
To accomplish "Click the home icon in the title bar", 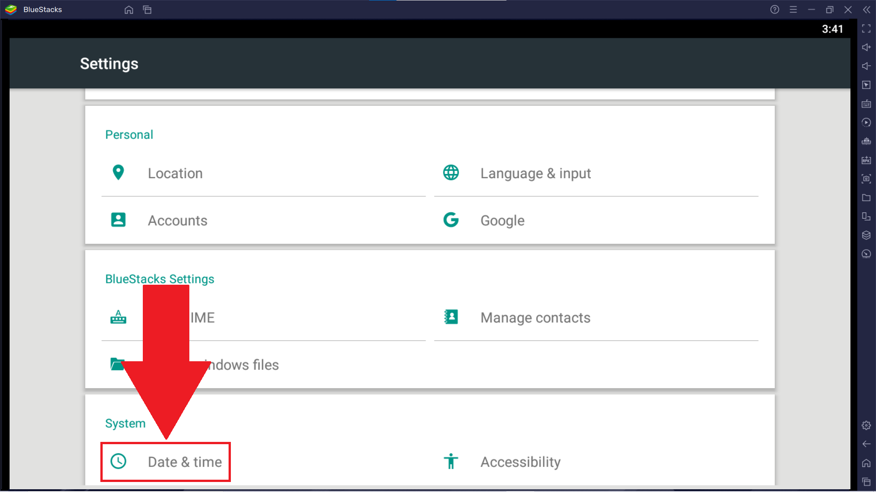I will 129,10.
